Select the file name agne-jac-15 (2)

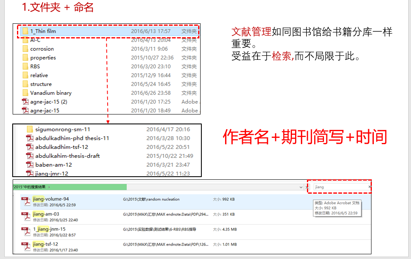click(49, 102)
